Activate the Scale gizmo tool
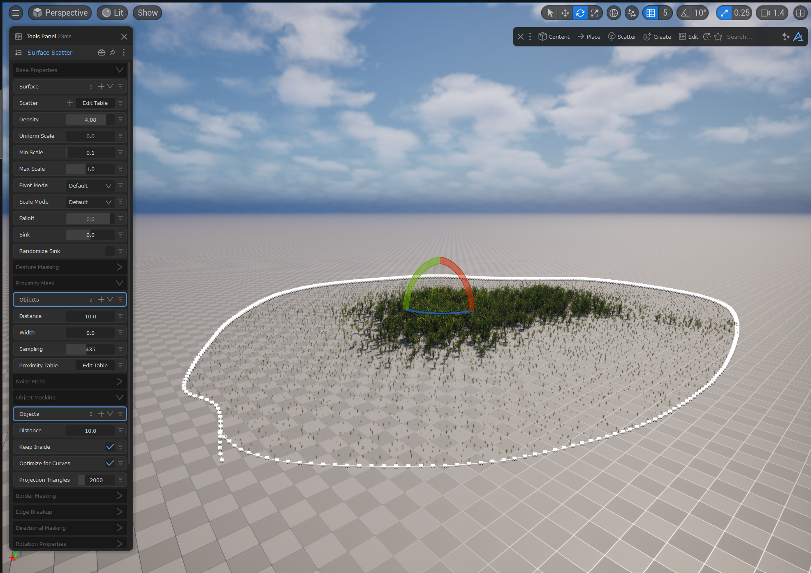The height and width of the screenshot is (573, 811). (595, 13)
